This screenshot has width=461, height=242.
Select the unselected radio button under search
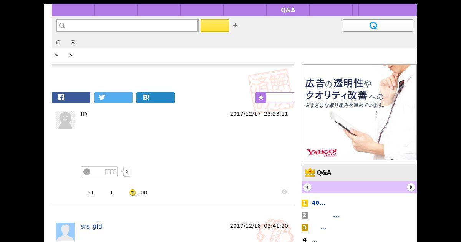coord(58,42)
